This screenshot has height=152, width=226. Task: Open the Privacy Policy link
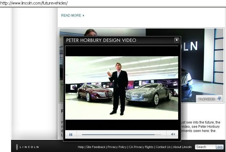117,147
